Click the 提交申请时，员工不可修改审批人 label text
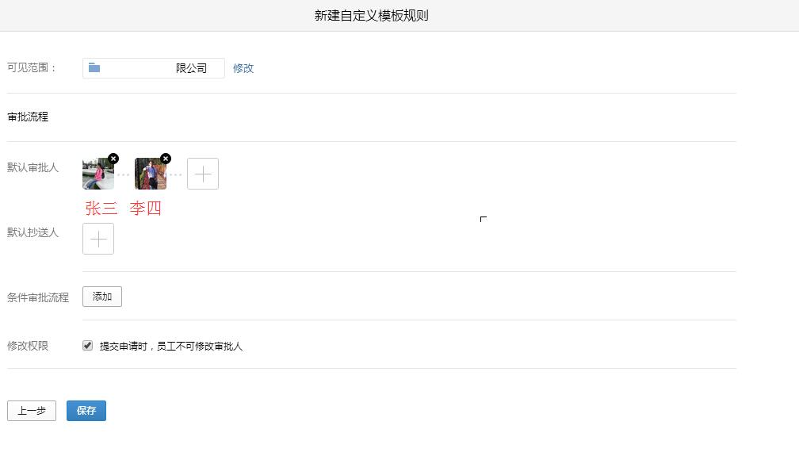799x456 pixels. tap(171, 347)
